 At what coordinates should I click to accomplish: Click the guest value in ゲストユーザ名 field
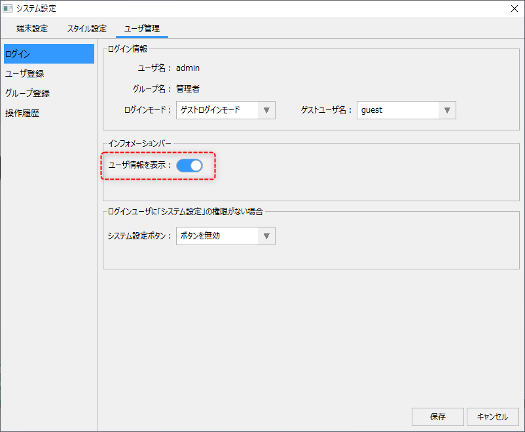pos(372,110)
